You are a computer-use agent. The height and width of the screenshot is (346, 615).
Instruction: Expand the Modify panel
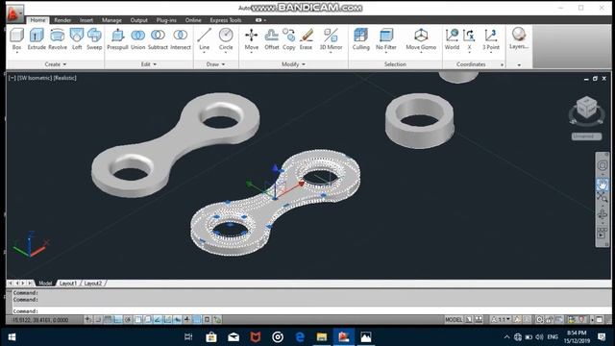(x=293, y=64)
